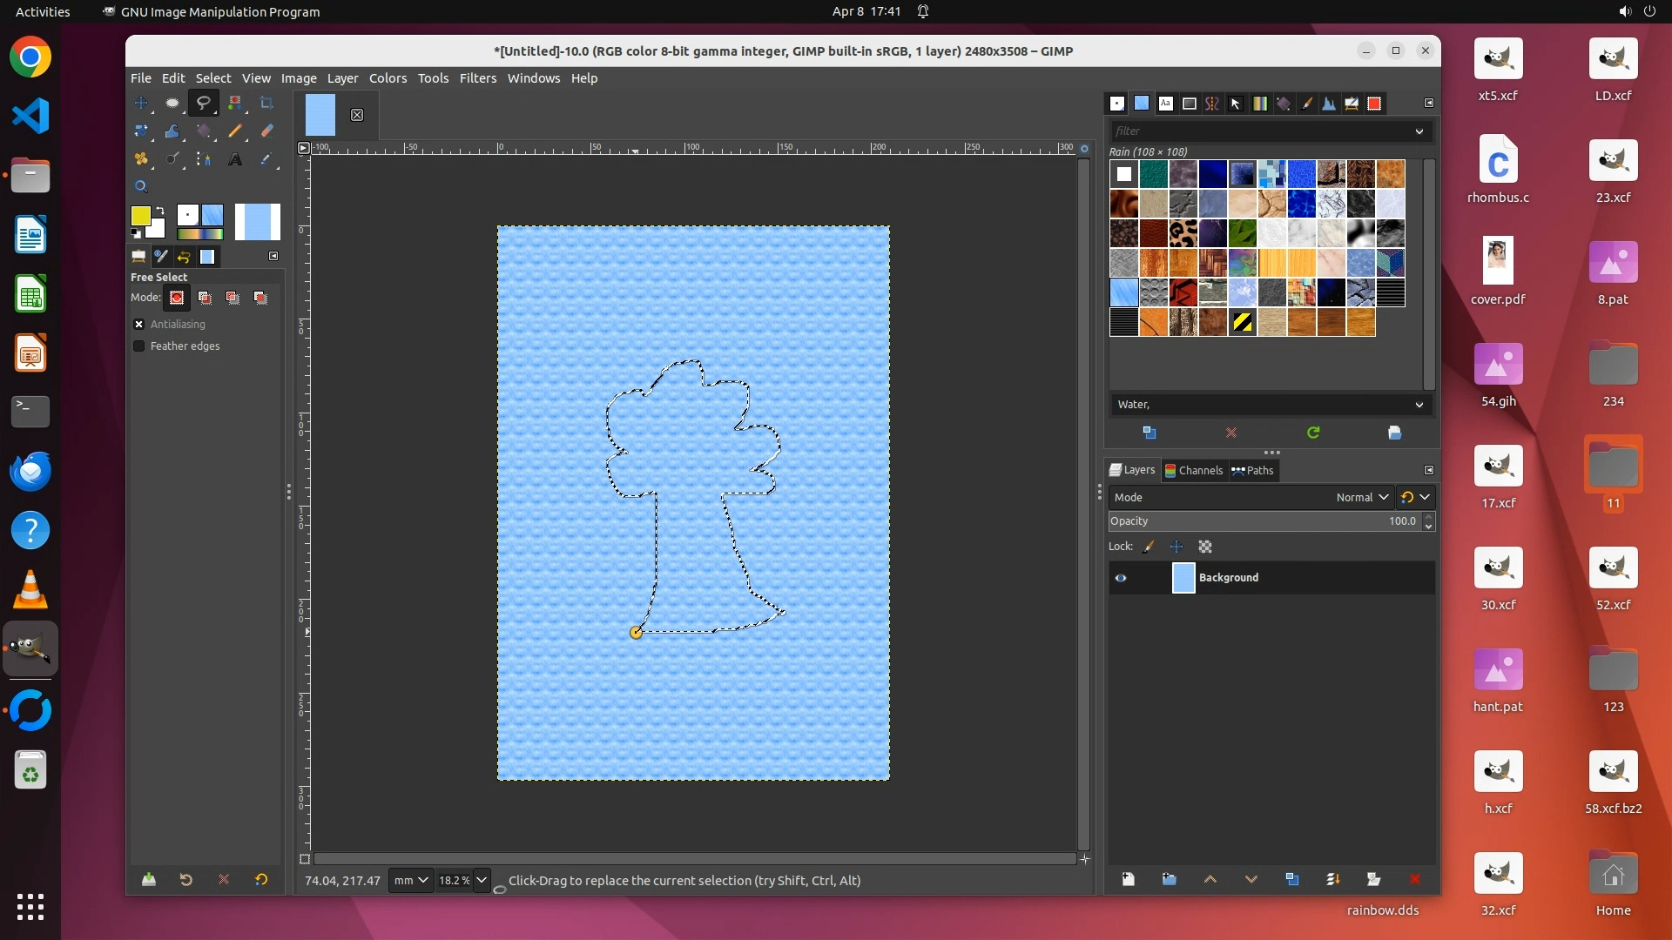This screenshot has width=1672, height=940.
Task: Enable the Feather edges checkbox
Action: 138,346
